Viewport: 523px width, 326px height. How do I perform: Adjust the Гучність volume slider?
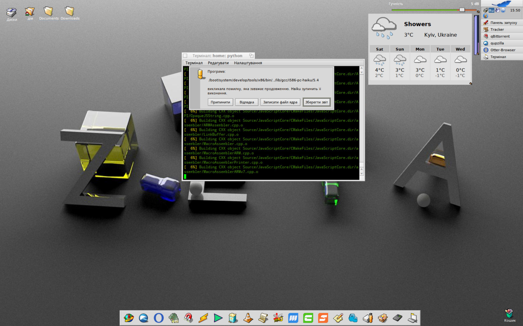(x=462, y=10)
